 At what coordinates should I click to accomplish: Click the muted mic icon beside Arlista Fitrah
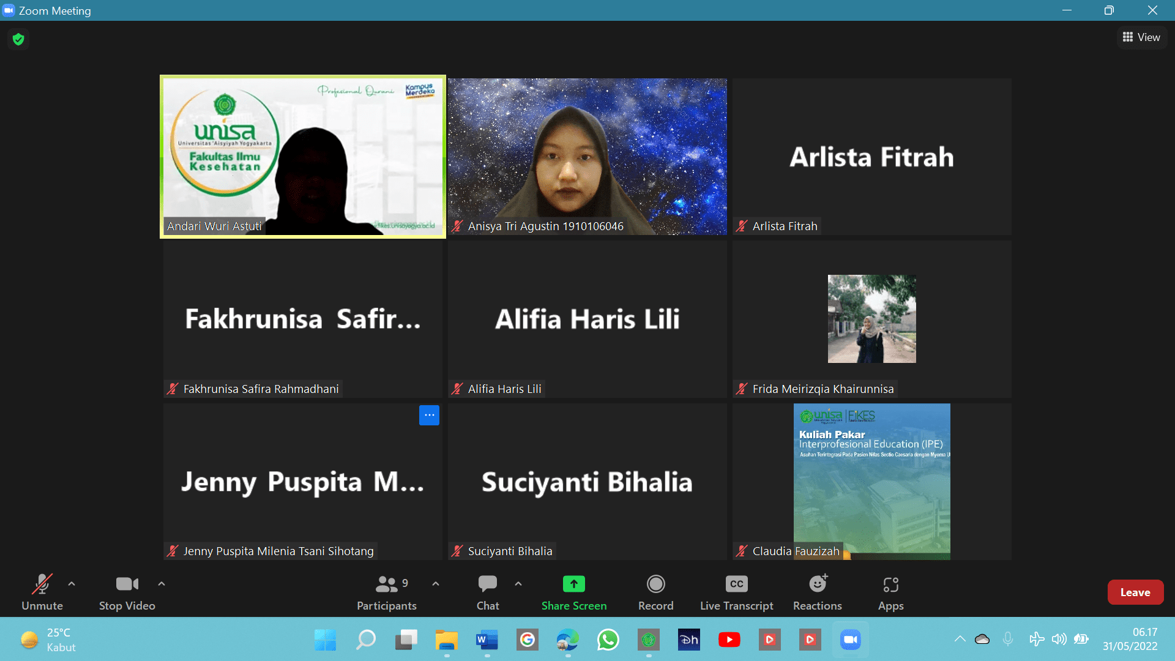742,226
